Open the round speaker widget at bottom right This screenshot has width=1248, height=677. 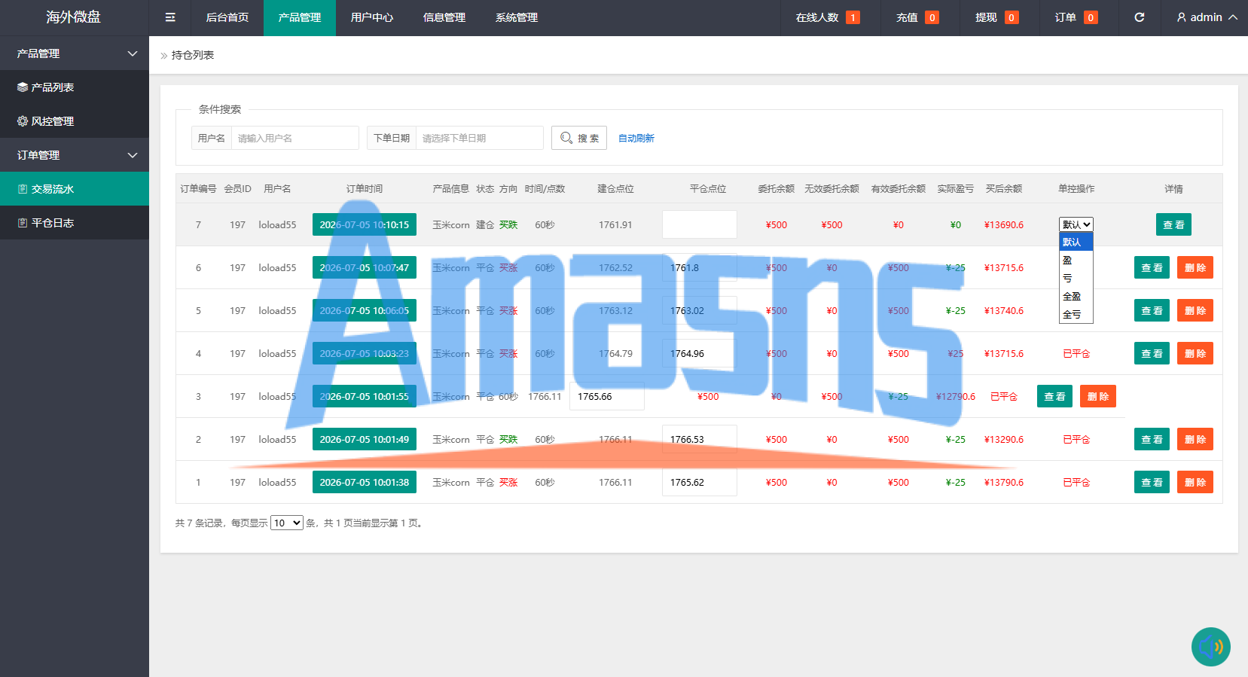[1211, 647]
